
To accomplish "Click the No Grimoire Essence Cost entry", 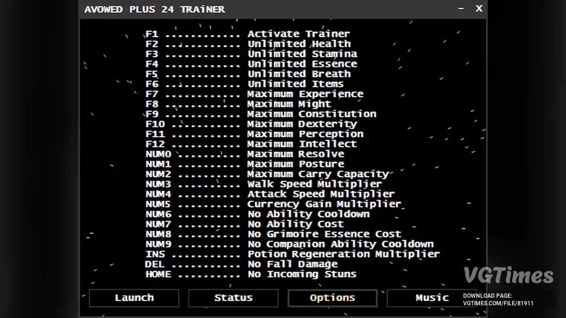I will (x=325, y=234).
